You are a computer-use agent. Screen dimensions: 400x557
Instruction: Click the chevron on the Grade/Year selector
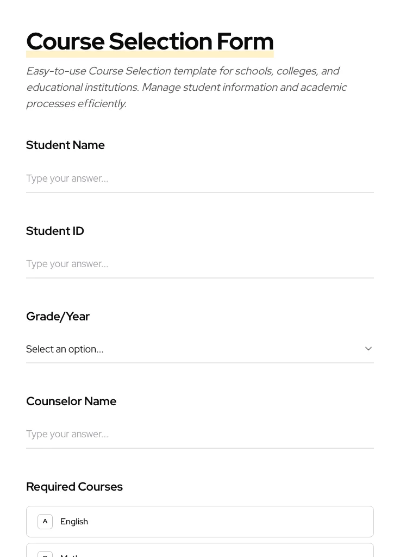point(368,349)
